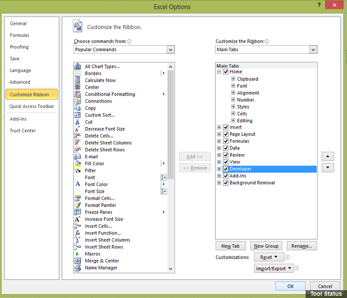
Task: Click the Customize the Ribbon info icon
Action: coord(267,42)
